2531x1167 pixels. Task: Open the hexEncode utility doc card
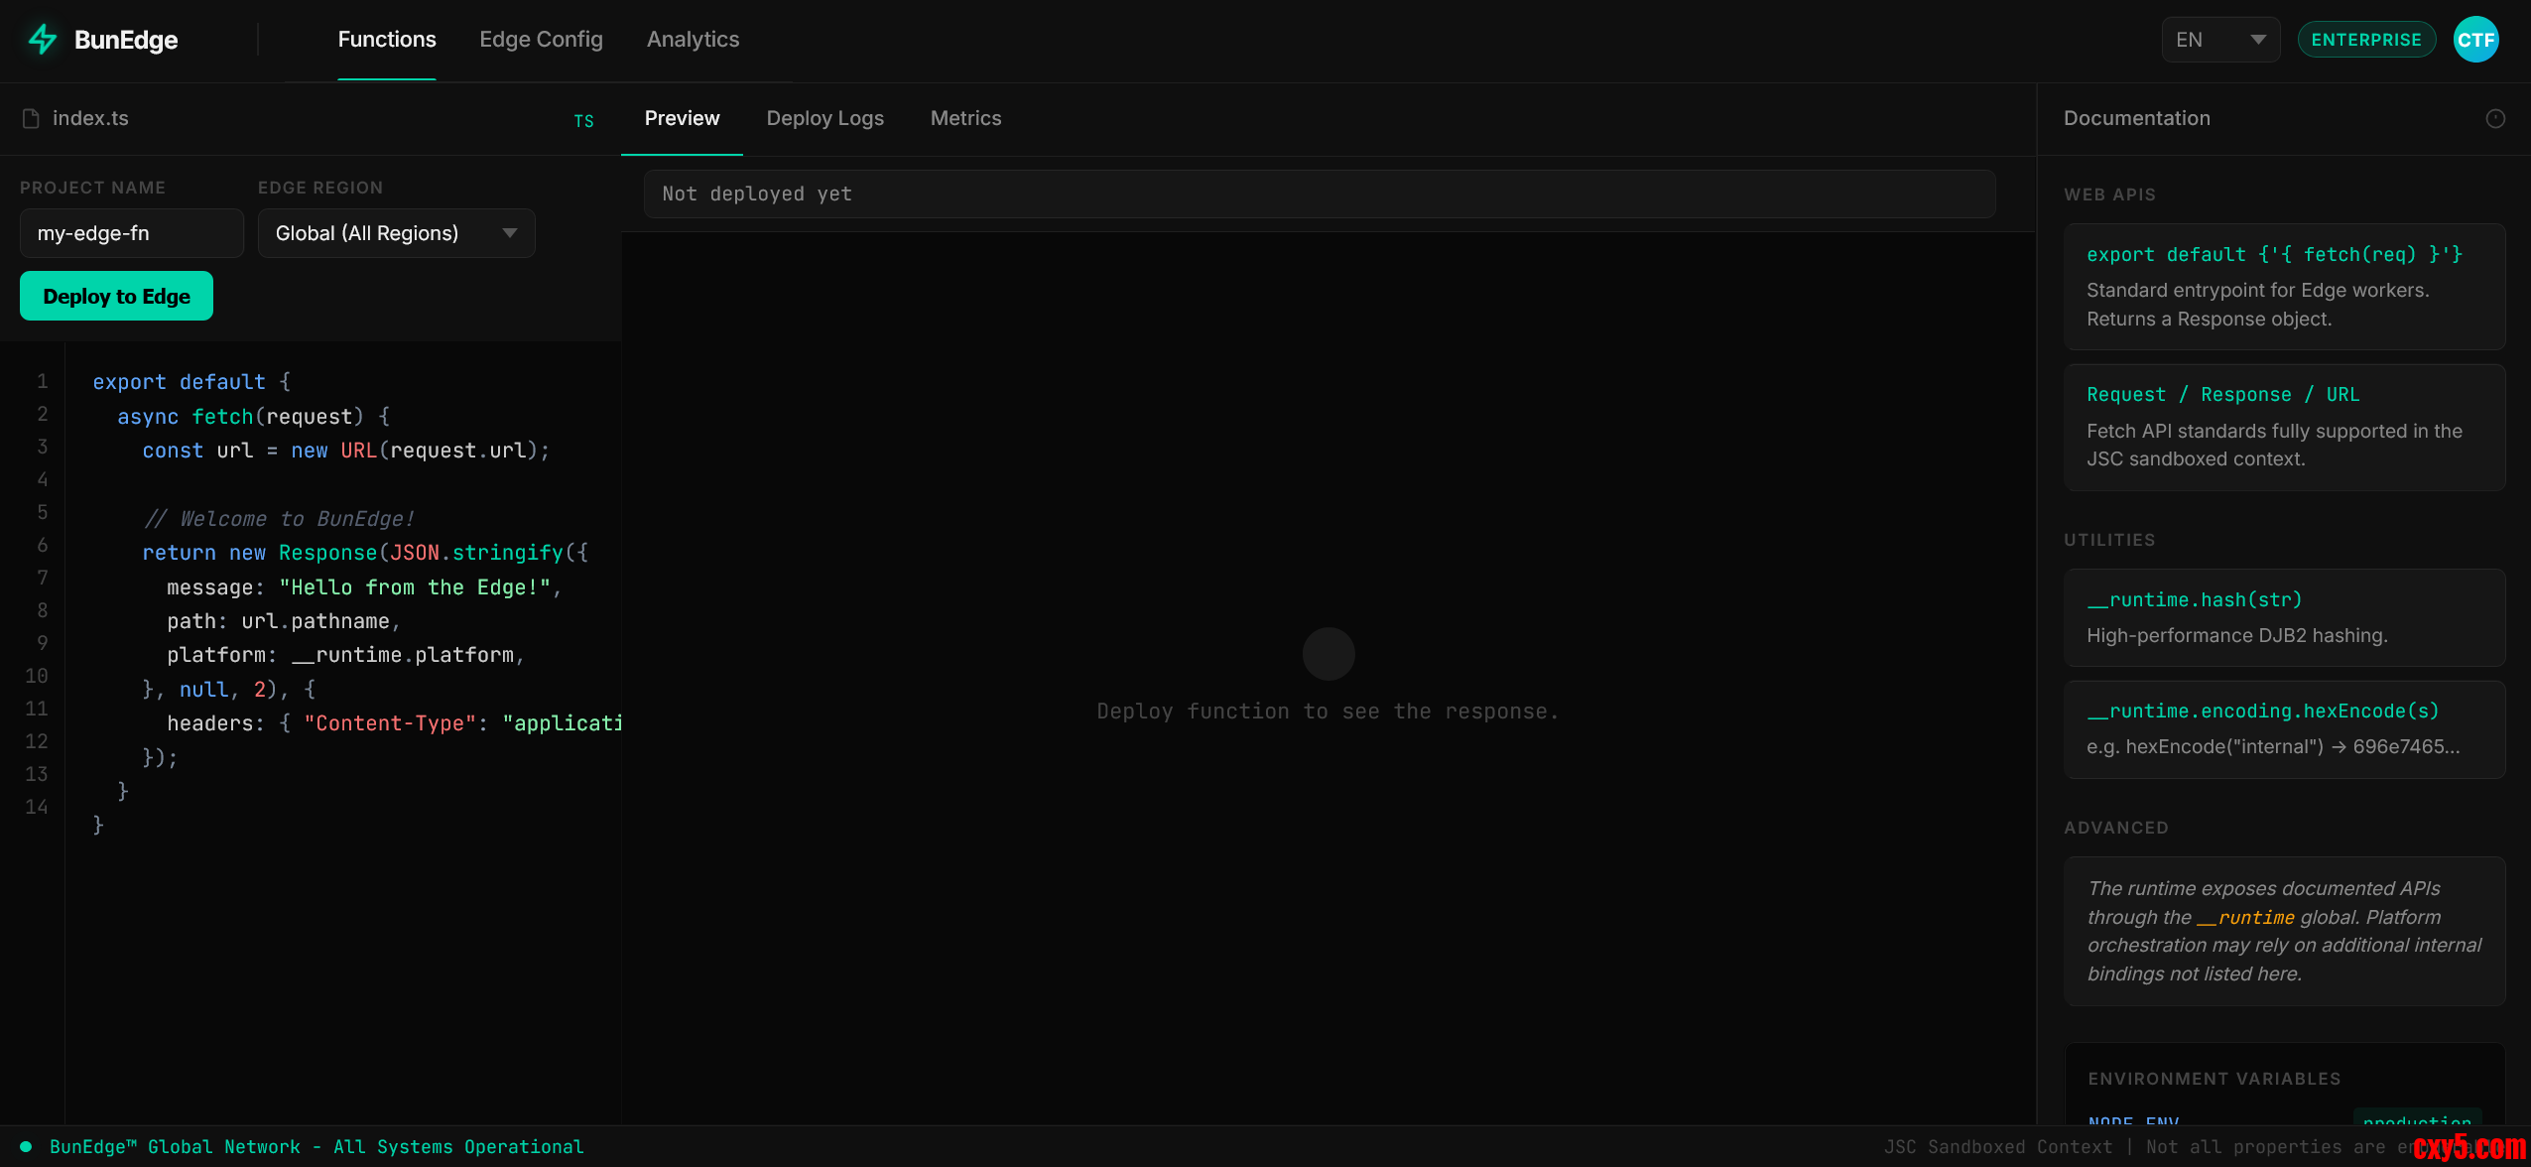tap(2283, 728)
